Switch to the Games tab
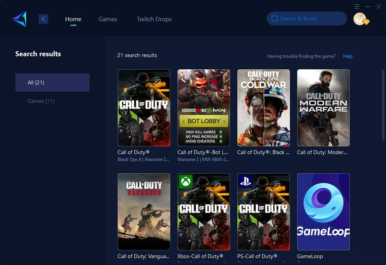The height and width of the screenshot is (265, 386). [108, 19]
